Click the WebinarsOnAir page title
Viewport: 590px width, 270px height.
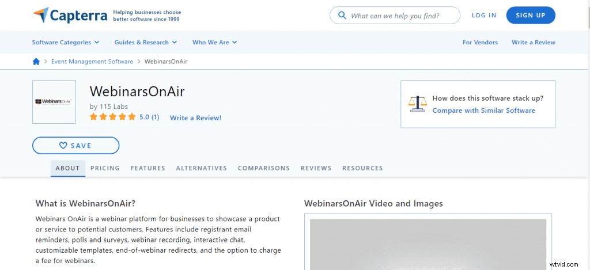coord(137,92)
